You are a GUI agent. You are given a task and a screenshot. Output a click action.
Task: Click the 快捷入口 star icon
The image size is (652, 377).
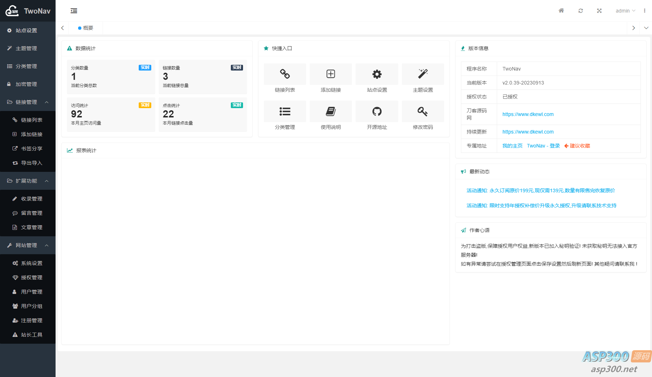266,48
